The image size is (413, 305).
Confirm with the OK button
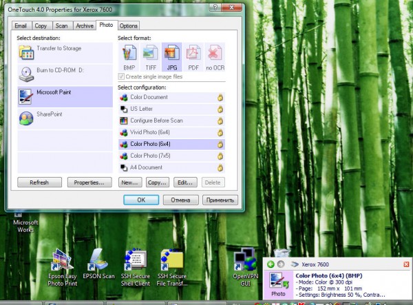click(x=141, y=200)
